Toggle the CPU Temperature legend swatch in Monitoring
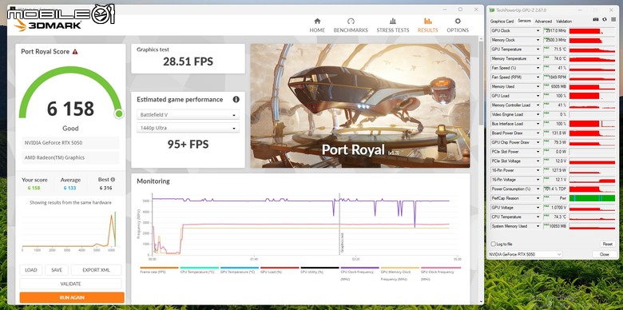This screenshot has width=623, height=310. [x=200, y=268]
